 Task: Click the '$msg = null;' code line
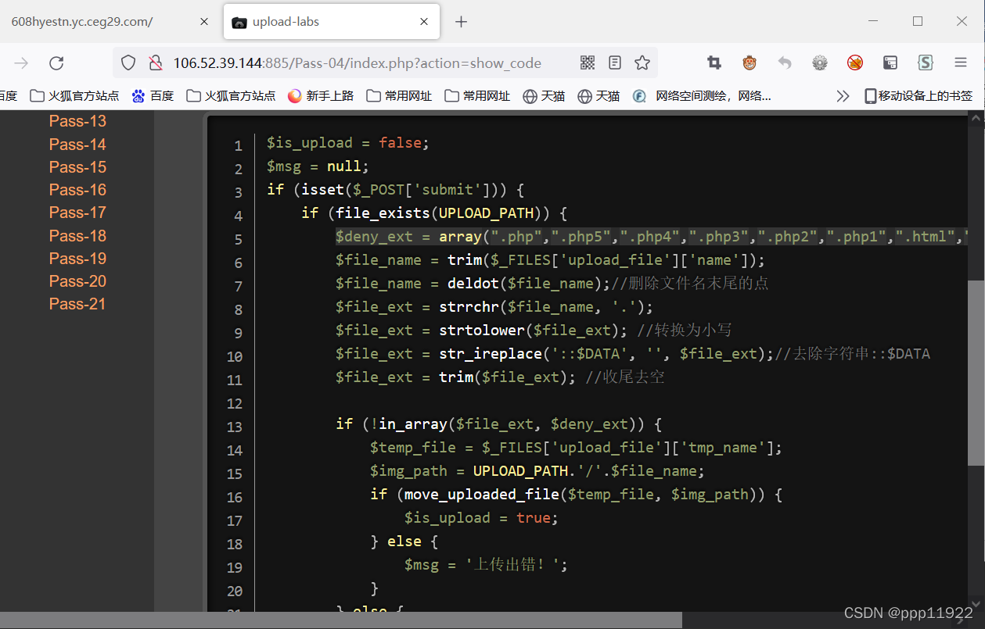pos(318,166)
